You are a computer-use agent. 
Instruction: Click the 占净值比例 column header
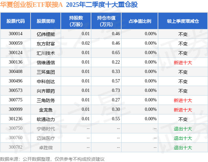pyautogui.click(x=140, y=21)
